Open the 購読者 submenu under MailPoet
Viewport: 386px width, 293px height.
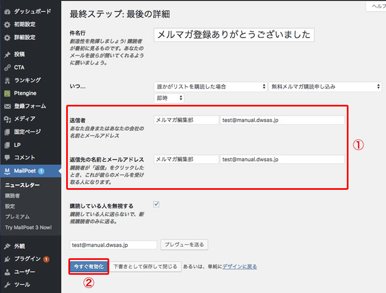point(13,195)
